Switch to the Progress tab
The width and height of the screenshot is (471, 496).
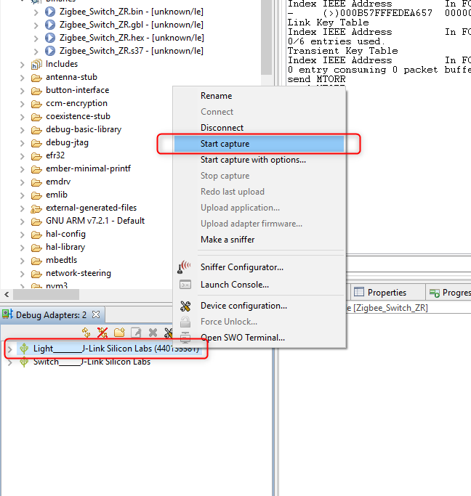(x=449, y=293)
